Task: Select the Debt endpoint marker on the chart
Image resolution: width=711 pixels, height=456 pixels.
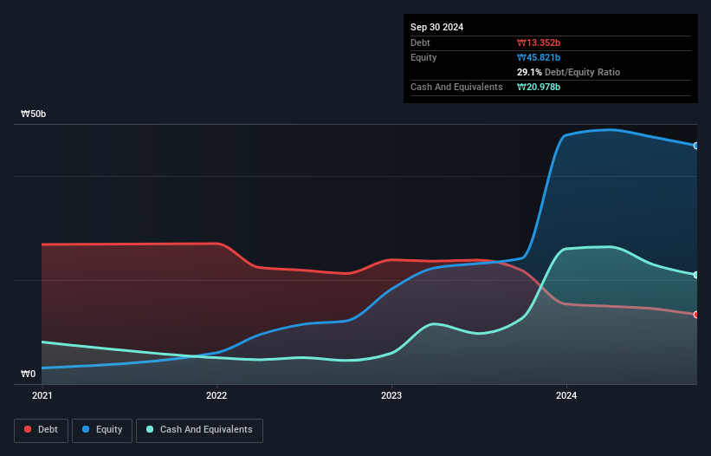Action: click(696, 315)
